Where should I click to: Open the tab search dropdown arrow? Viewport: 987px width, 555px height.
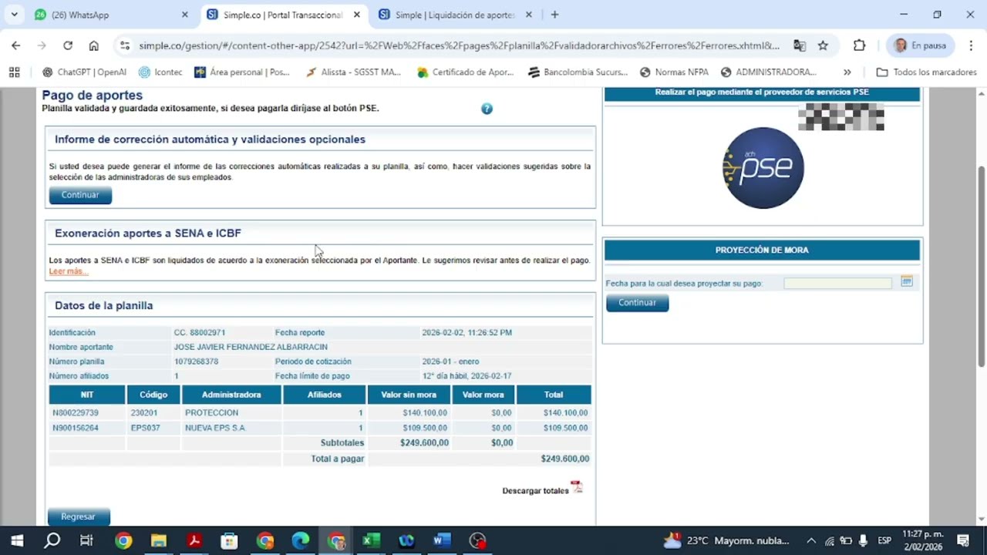coord(14,15)
